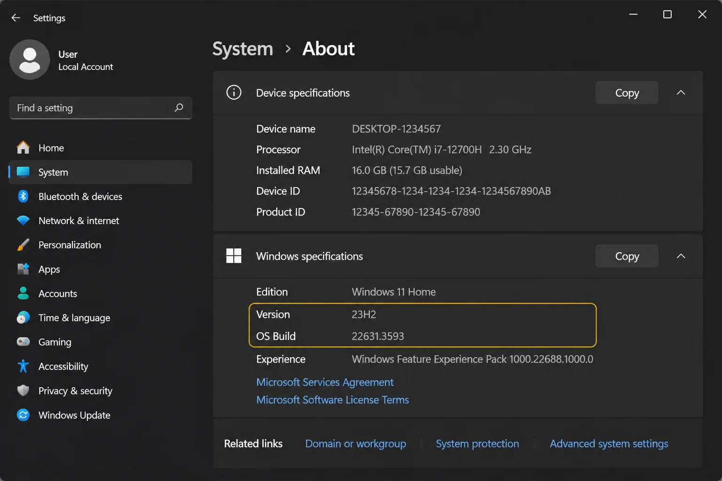Open Microsoft Services Agreement link
This screenshot has width=722, height=481.
(x=325, y=382)
